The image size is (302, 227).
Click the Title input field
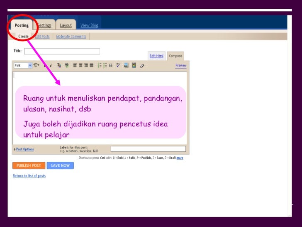62,51
